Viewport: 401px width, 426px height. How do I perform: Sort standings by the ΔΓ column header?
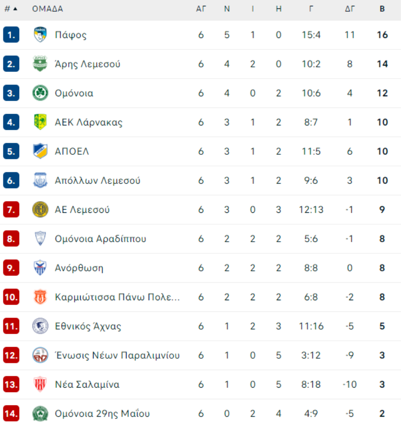tap(349, 9)
